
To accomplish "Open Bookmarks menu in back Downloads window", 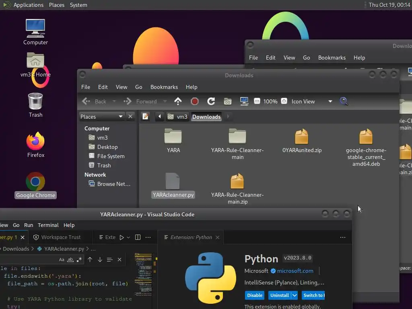I will [x=332, y=58].
